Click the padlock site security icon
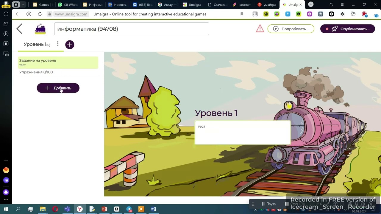The height and width of the screenshot is (214, 381). tap(49, 14)
